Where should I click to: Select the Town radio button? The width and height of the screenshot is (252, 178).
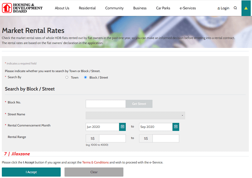click(67, 77)
